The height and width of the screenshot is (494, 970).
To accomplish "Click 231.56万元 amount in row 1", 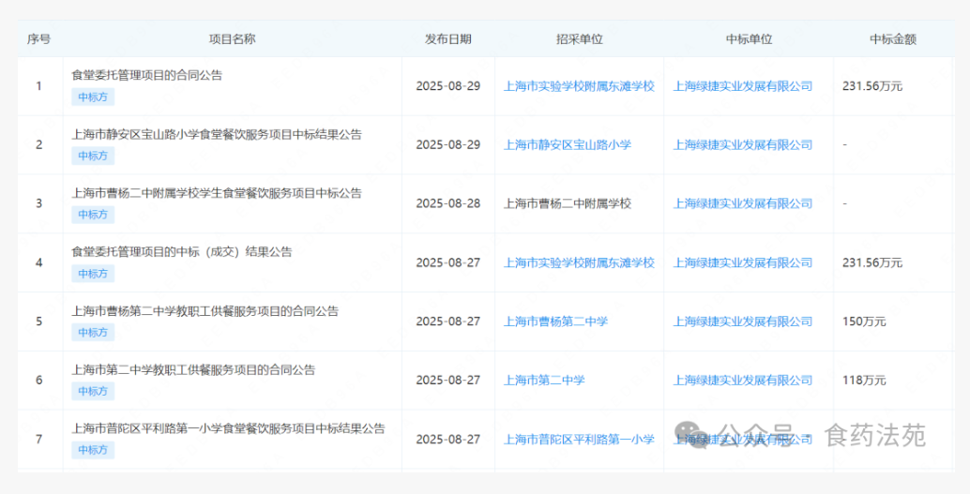I will (872, 86).
